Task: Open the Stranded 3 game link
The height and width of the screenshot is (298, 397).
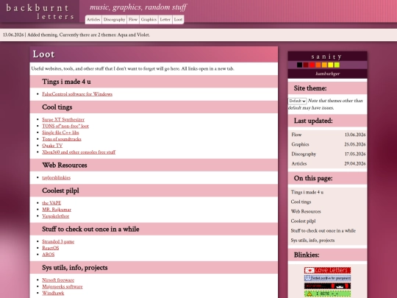Action: (58, 241)
